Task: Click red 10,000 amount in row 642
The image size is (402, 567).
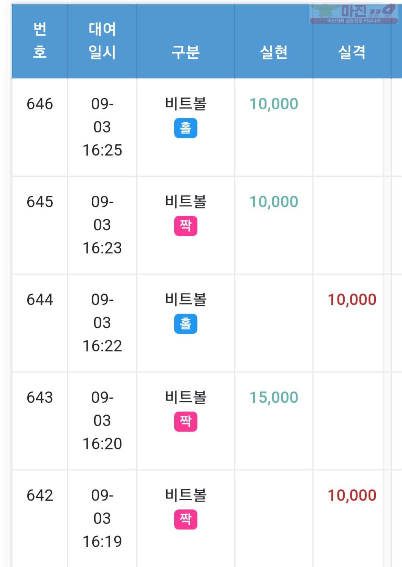Action: point(352,495)
